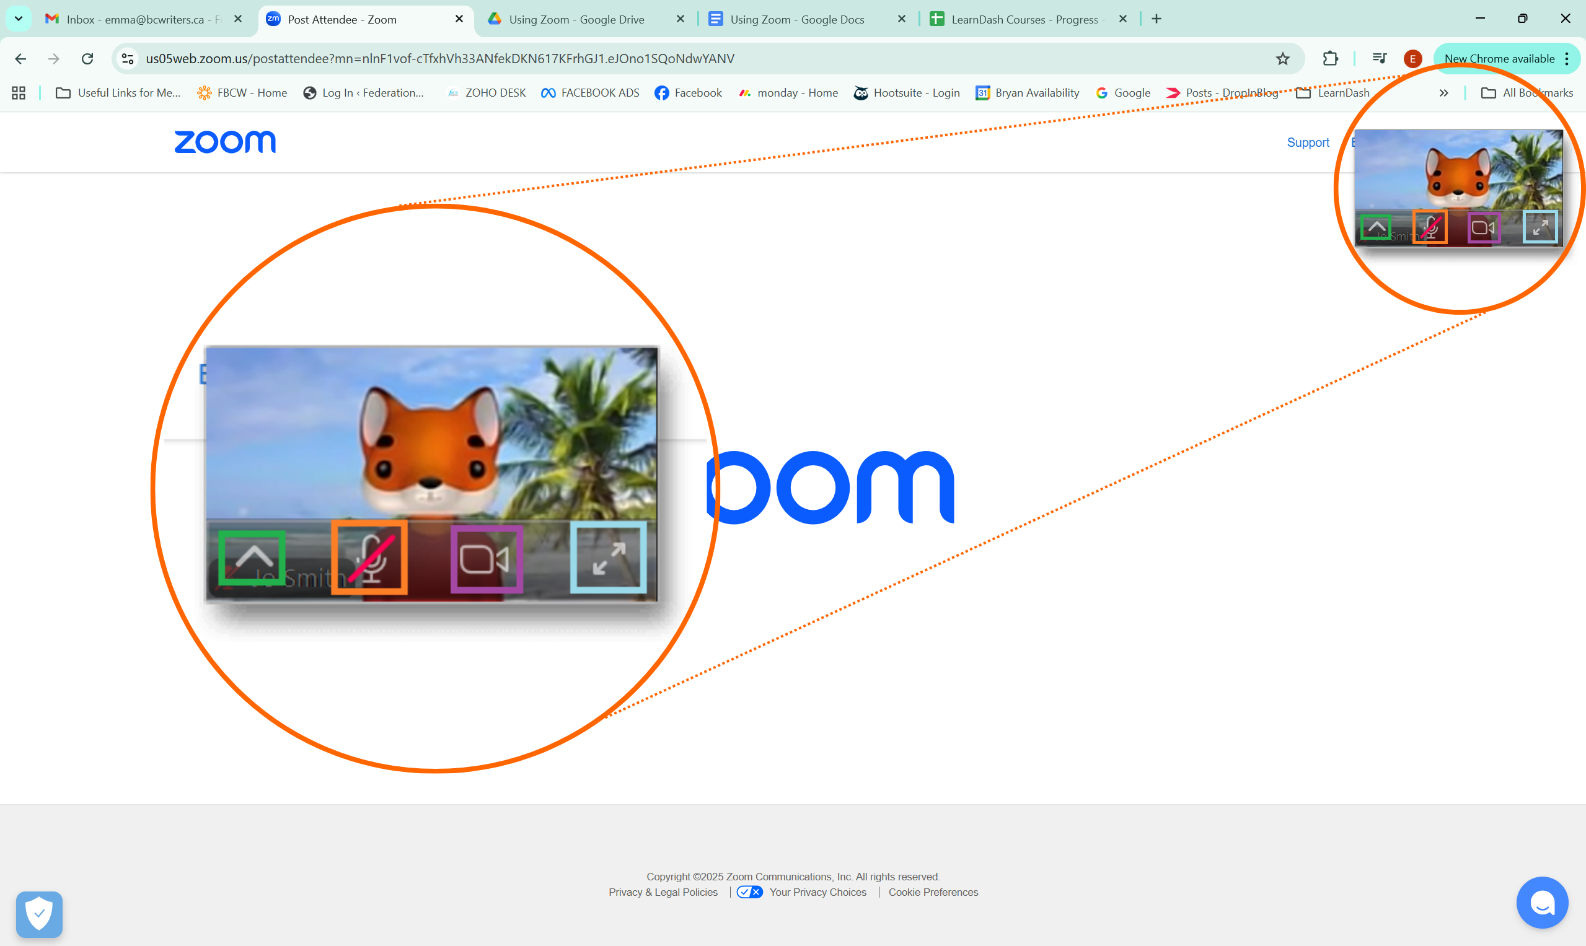Close the Inbox Gmail tab
The width and height of the screenshot is (1586, 946).
pos(238,19)
